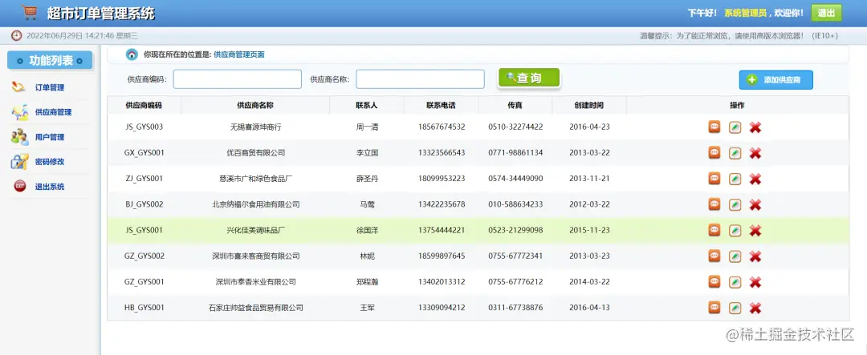Select code cell BJ_GYS002

point(144,204)
